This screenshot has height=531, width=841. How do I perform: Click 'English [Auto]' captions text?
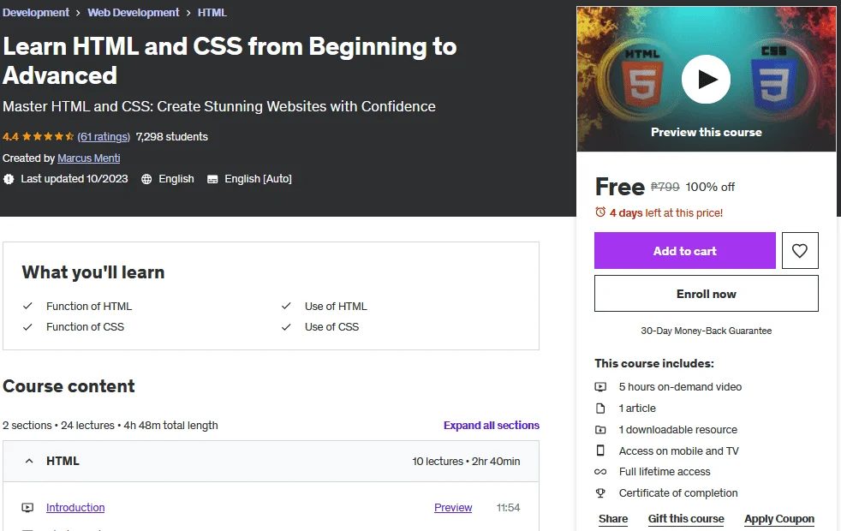coord(258,179)
